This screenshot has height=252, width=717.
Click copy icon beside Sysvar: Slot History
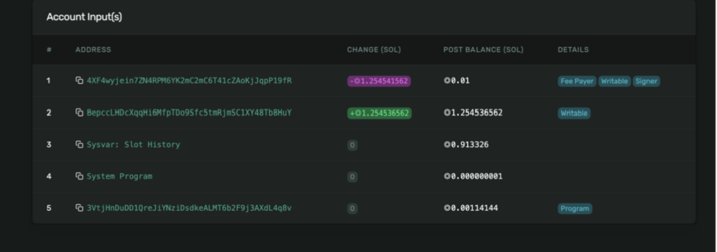79,145
